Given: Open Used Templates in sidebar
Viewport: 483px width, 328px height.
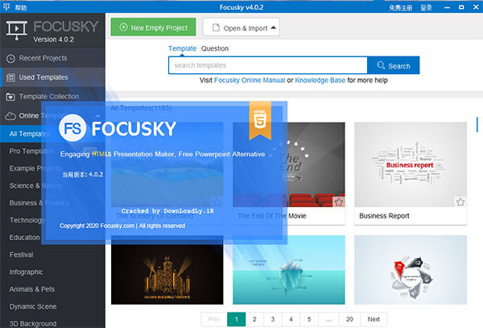Looking at the screenshot, I should [x=52, y=77].
